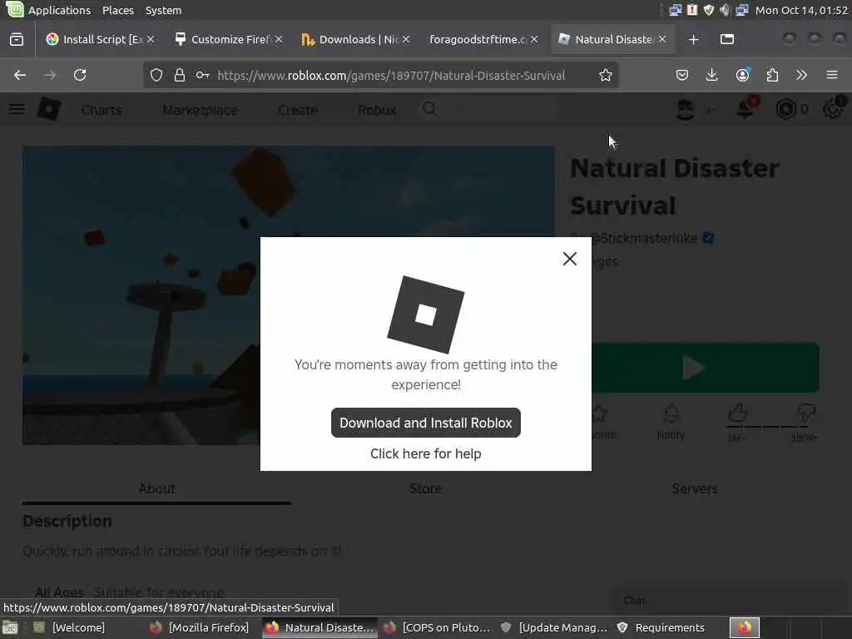Image resolution: width=852 pixels, height=639 pixels.
Task: Open the Firefox account icon
Action: coord(743,75)
